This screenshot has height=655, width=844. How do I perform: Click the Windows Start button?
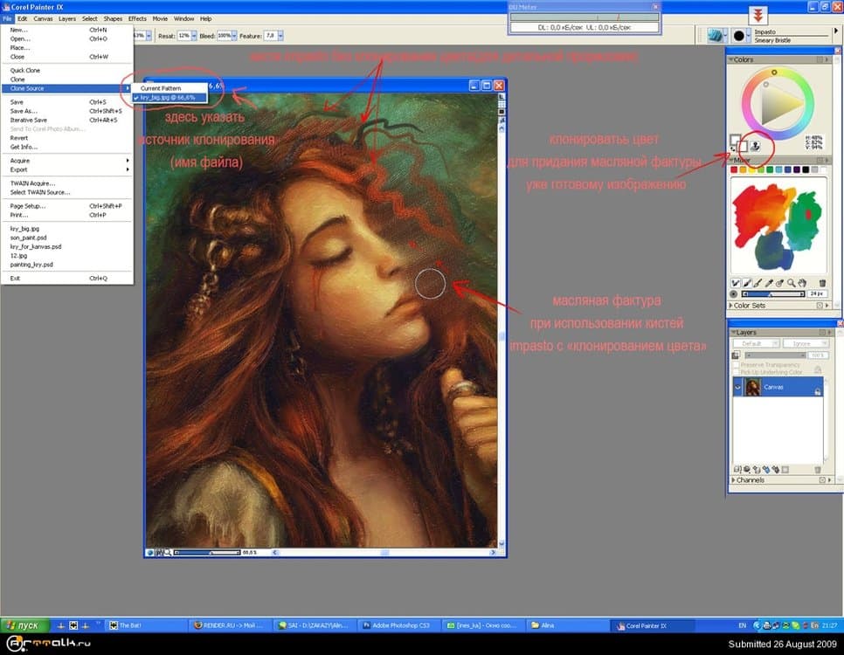click(24, 625)
